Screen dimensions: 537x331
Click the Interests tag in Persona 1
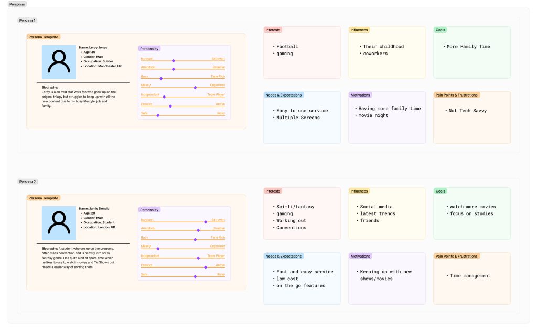coord(273,30)
